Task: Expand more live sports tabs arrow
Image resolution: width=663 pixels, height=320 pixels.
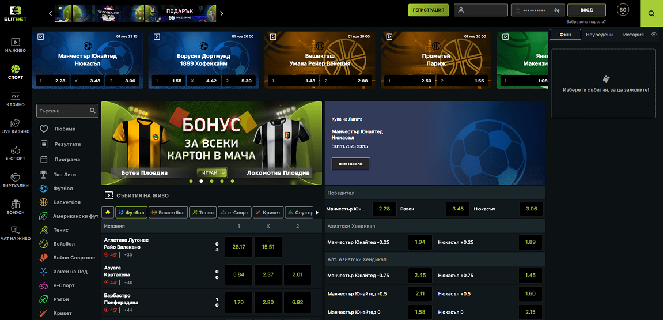Action: [x=317, y=213]
